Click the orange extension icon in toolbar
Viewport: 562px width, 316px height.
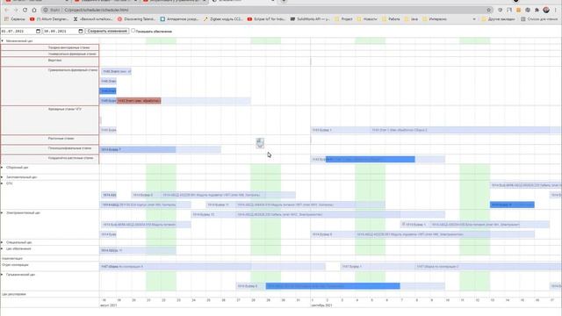coord(518,10)
